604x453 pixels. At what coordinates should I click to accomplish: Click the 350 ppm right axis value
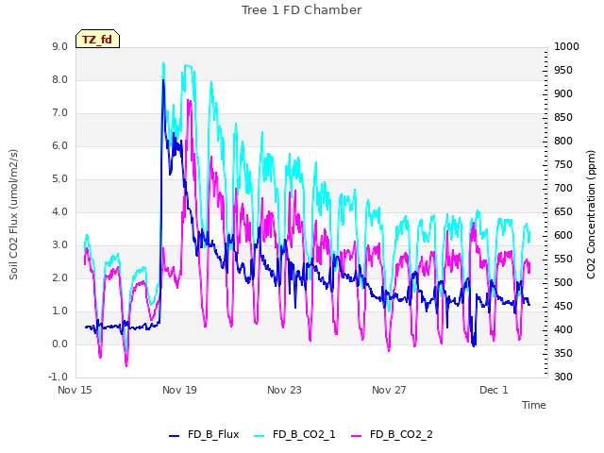563,354
